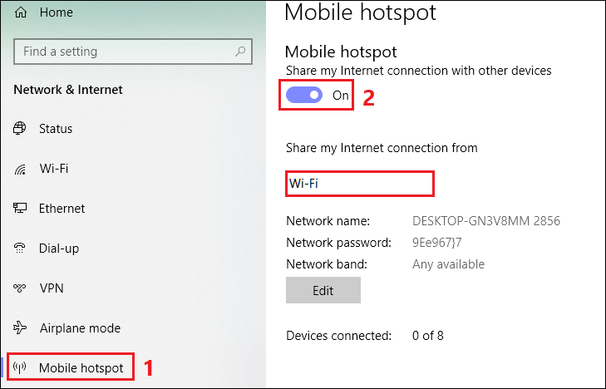
Task: Click the Ethernet monitor icon
Action: pyautogui.click(x=20, y=208)
